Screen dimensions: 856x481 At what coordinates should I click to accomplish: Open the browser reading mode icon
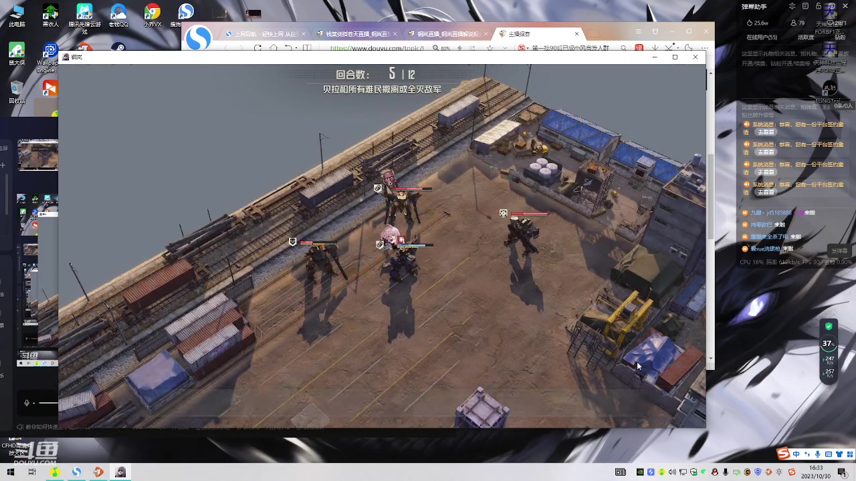coord(307,48)
